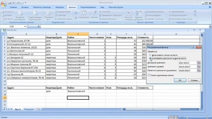212x119 pixels.
Task: Click 'Поместить результат в диапазон' field
Action: (187, 70)
